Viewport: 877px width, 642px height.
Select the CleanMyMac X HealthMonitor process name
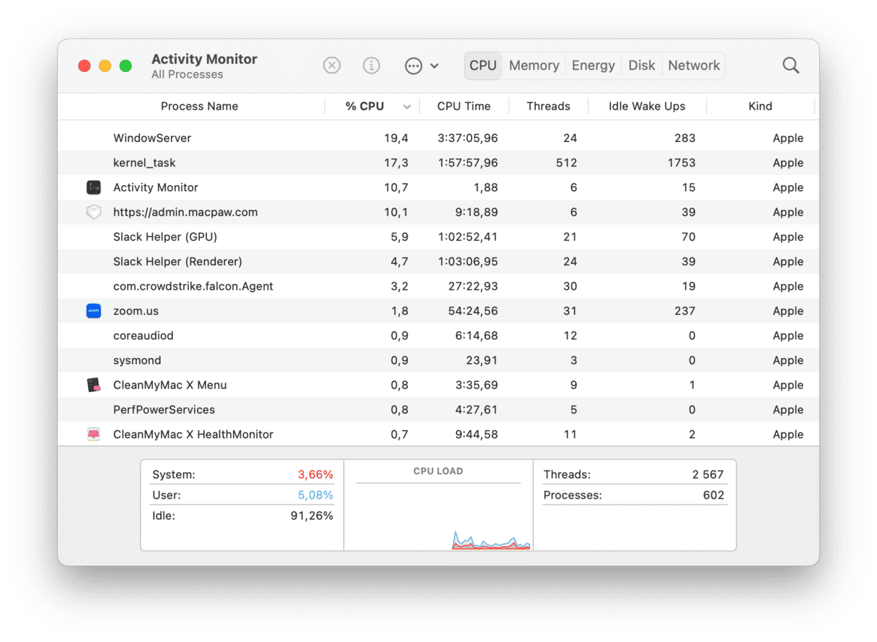[193, 434]
